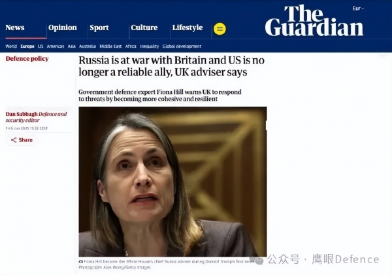Go to the Sport section
Viewport: 392px width, 275px height.
click(99, 27)
